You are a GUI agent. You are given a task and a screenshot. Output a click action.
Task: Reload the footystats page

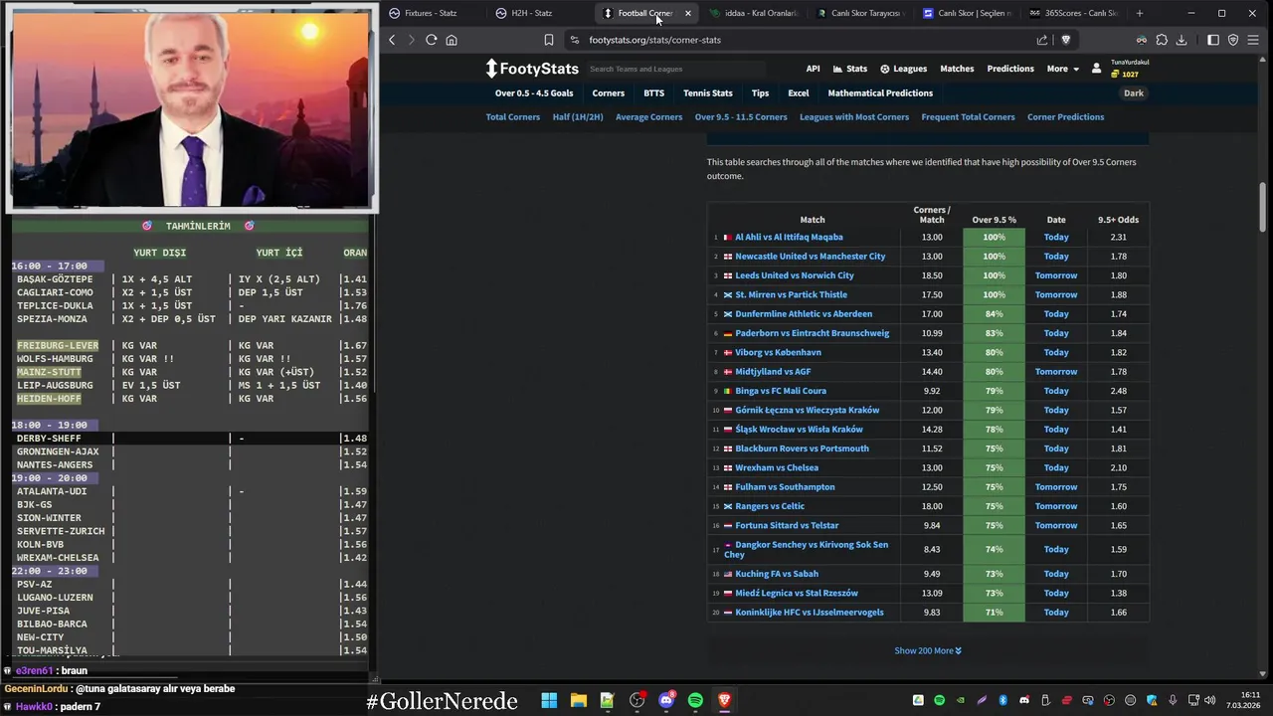click(x=431, y=40)
